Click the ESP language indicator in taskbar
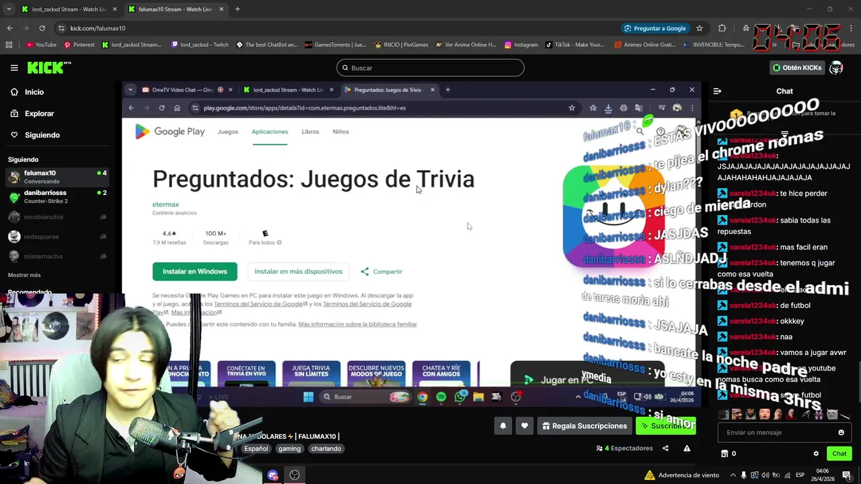The width and height of the screenshot is (861, 484). (800, 475)
